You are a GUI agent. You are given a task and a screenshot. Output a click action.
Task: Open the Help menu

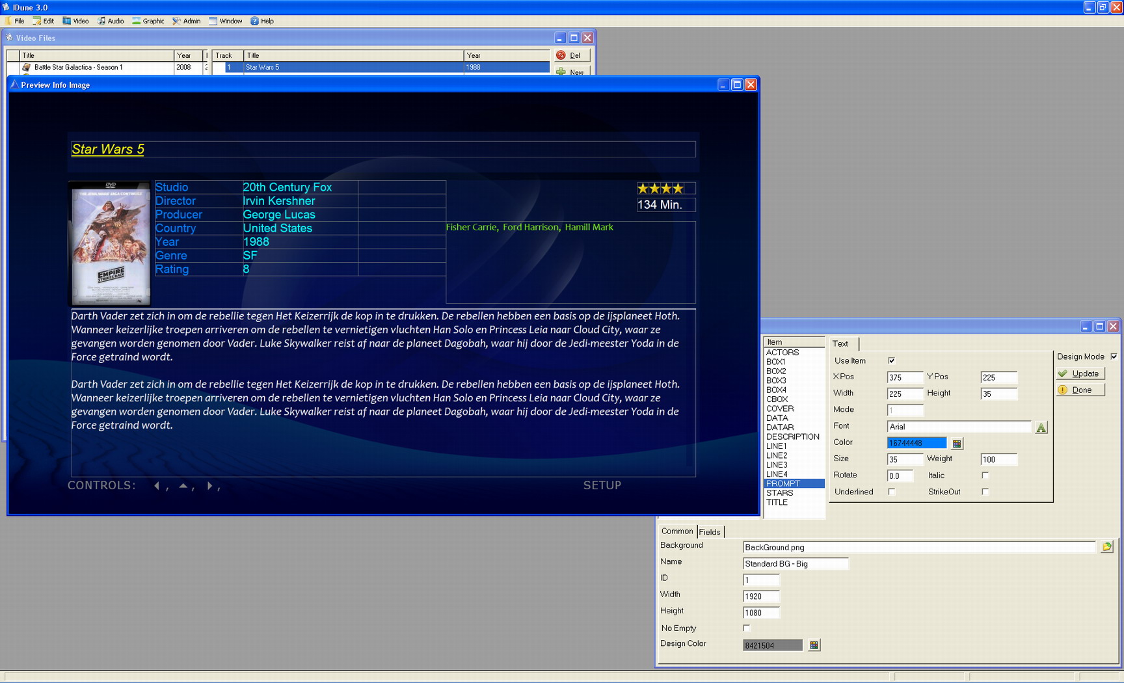(262, 21)
